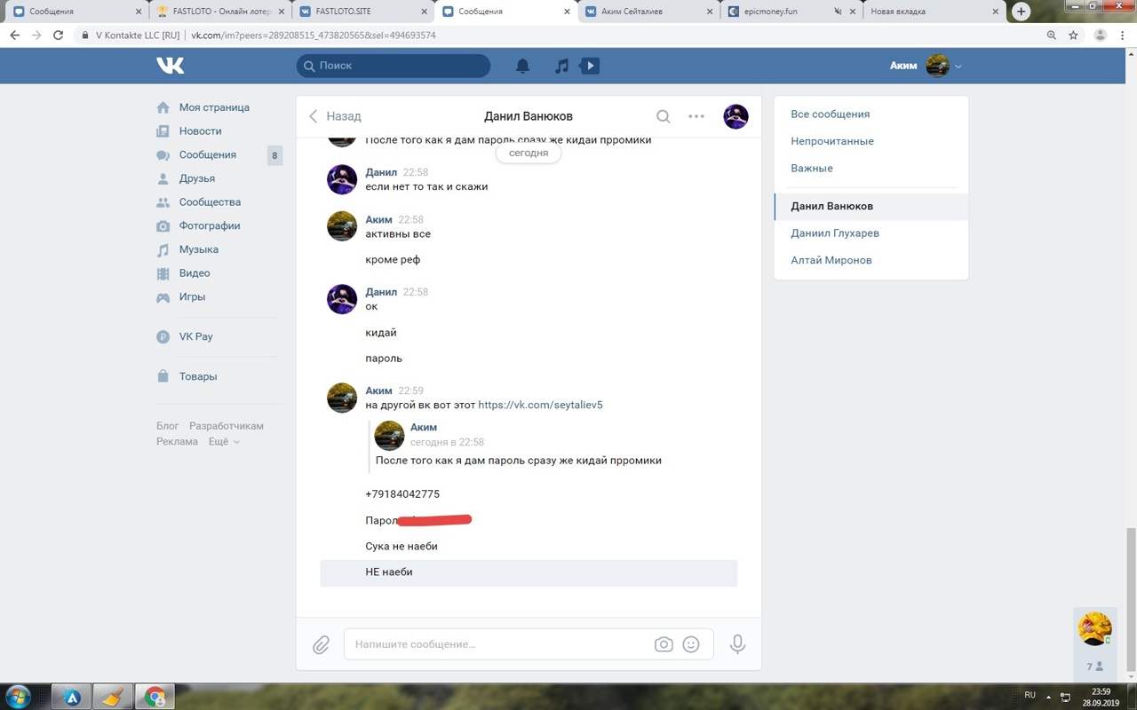The image size is (1137, 710).
Task: Select the Непрочитанные messages filter
Action: click(x=832, y=141)
